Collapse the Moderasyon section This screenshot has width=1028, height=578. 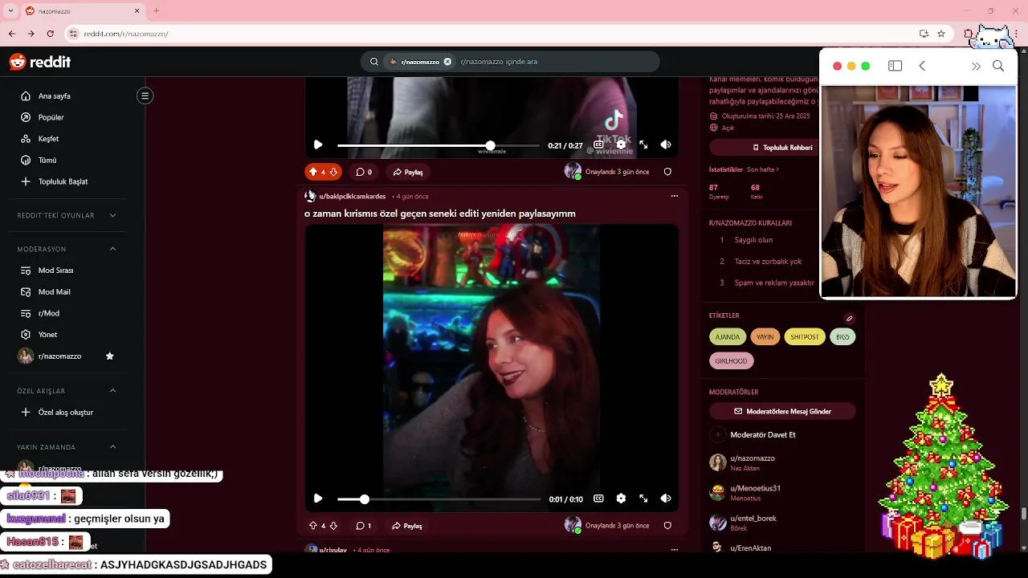point(112,249)
